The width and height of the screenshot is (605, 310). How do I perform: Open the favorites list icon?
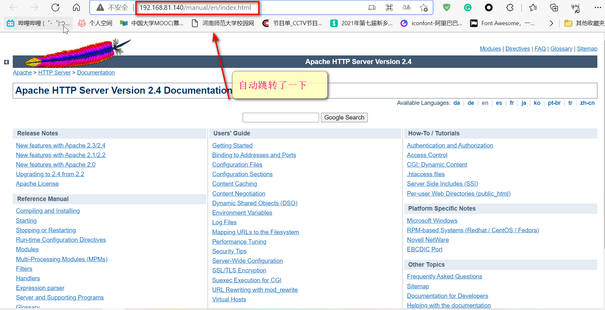(x=533, y=7)
